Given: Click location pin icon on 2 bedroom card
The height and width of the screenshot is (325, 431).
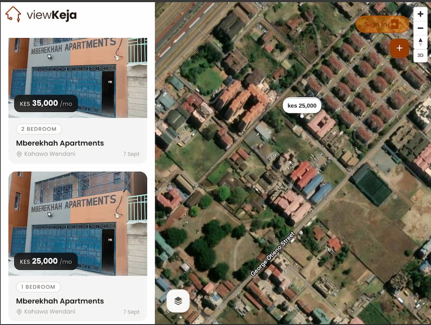Looking at the screenshot, I should click(19, 154).
